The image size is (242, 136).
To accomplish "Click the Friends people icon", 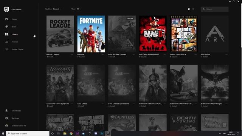I will coord(6,42).
